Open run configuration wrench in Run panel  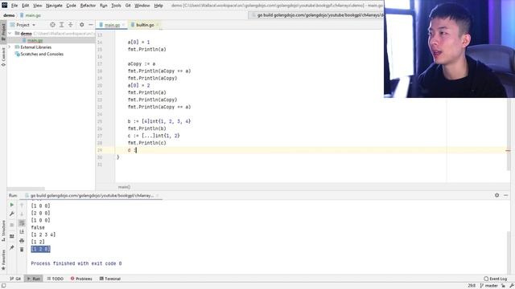pyautogui.click(x=12, y=214)
